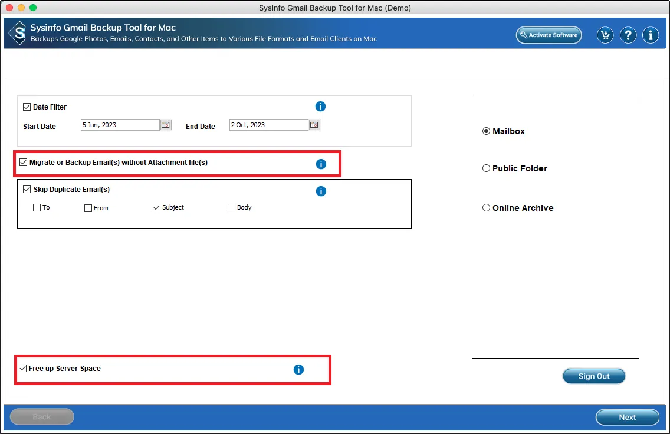The width and height of the screenshot is (670, 434).
Task: Click the shopping cart buy icon
Action: (x=605, y=35)
